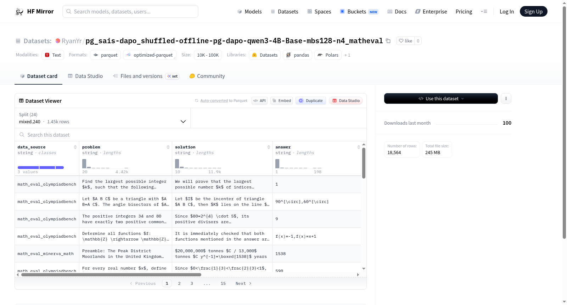The image size is (567, 305).
Task: Show the +1 more libraries
Action: 347,55
